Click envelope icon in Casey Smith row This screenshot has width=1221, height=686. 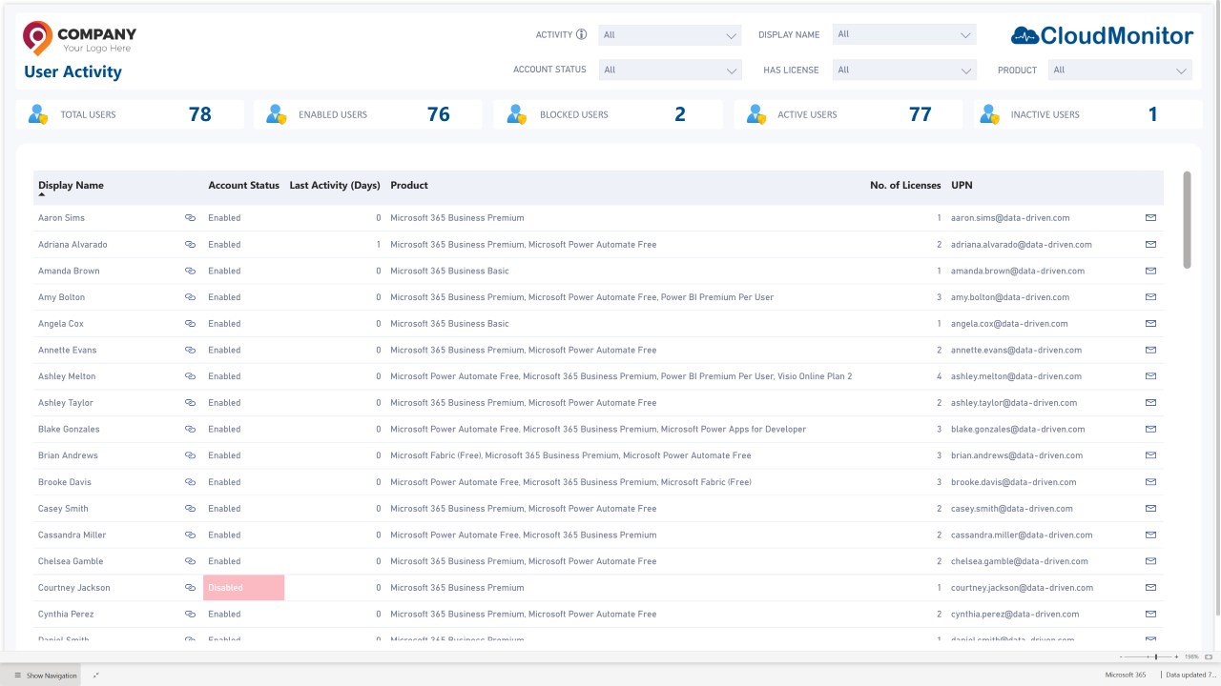pyautogui.click(x=1150, y=509)
